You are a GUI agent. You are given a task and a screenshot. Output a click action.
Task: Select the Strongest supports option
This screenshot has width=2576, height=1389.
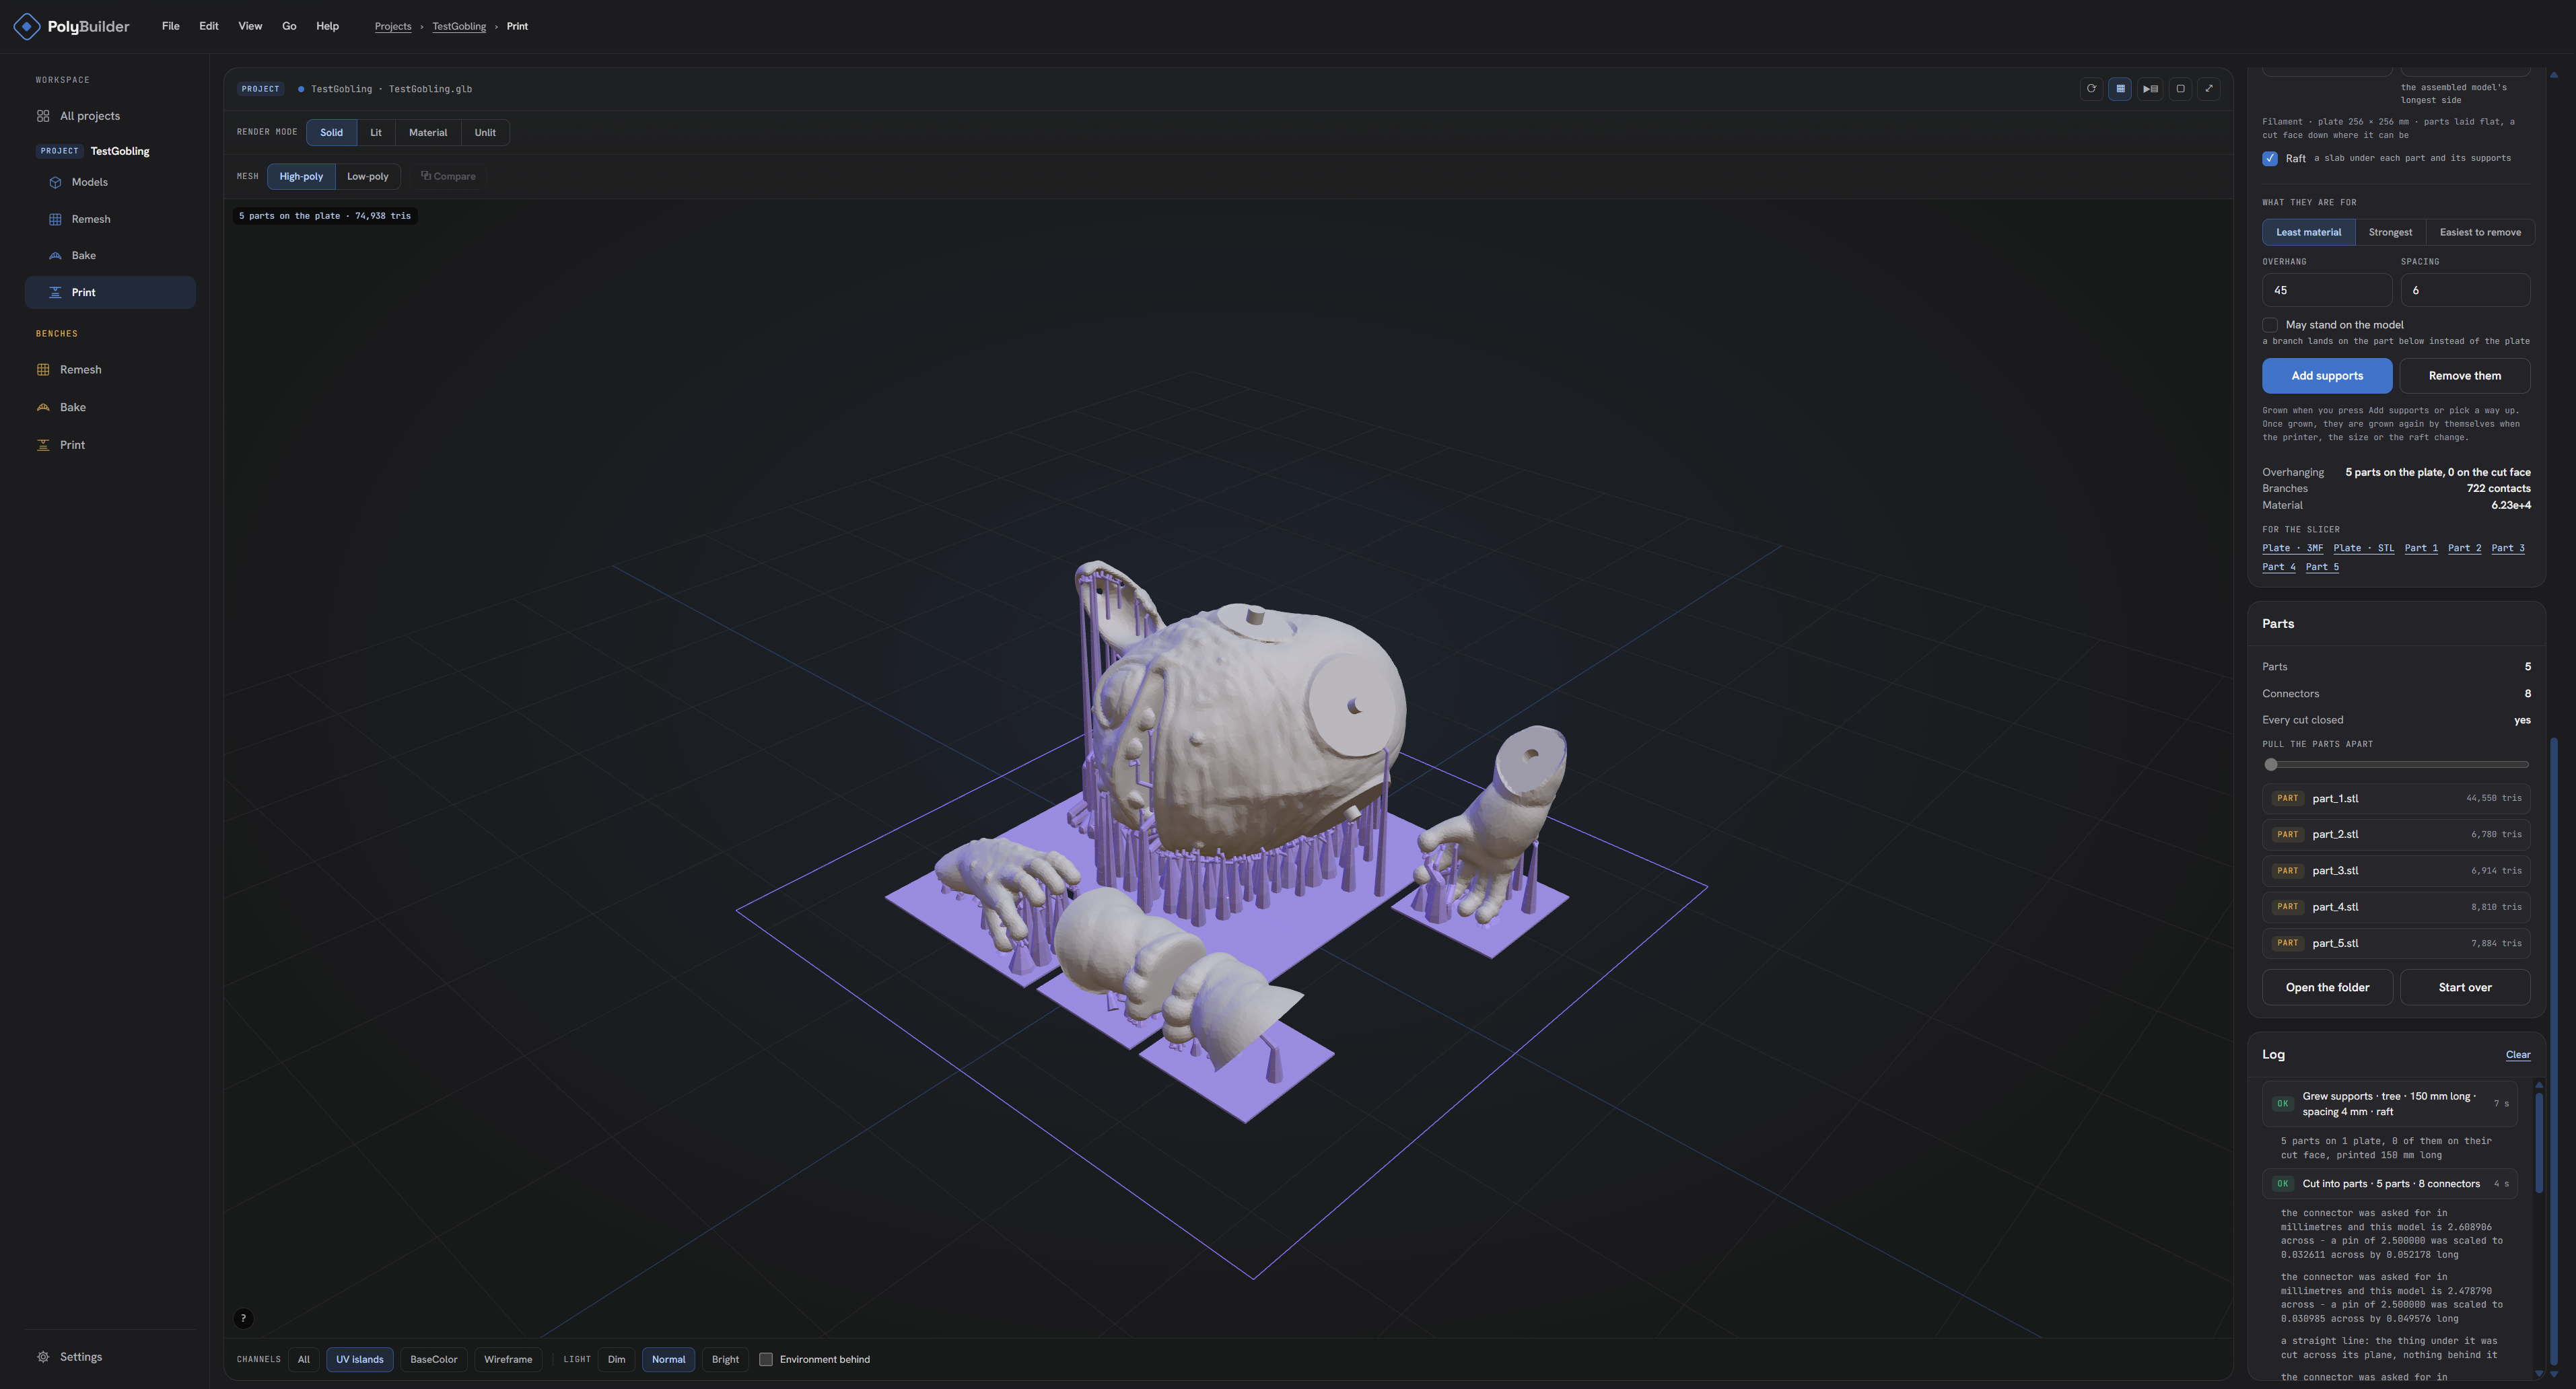click(x=2390, y=232)
